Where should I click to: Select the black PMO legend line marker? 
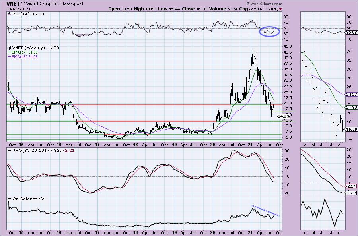click(10, 151)
